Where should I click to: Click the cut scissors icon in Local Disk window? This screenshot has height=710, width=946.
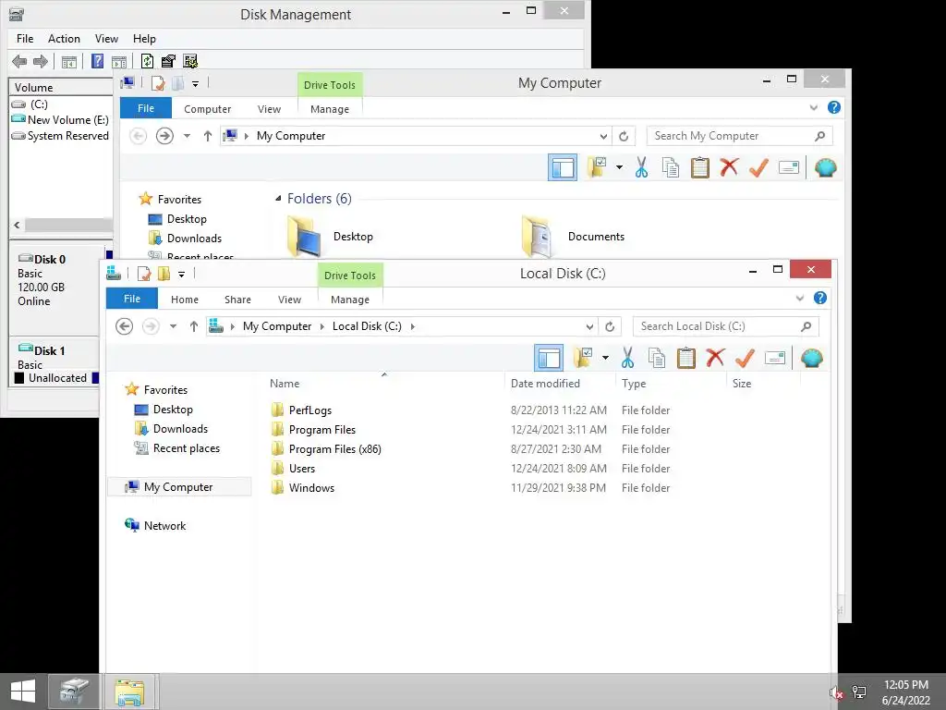coord(627,358)
